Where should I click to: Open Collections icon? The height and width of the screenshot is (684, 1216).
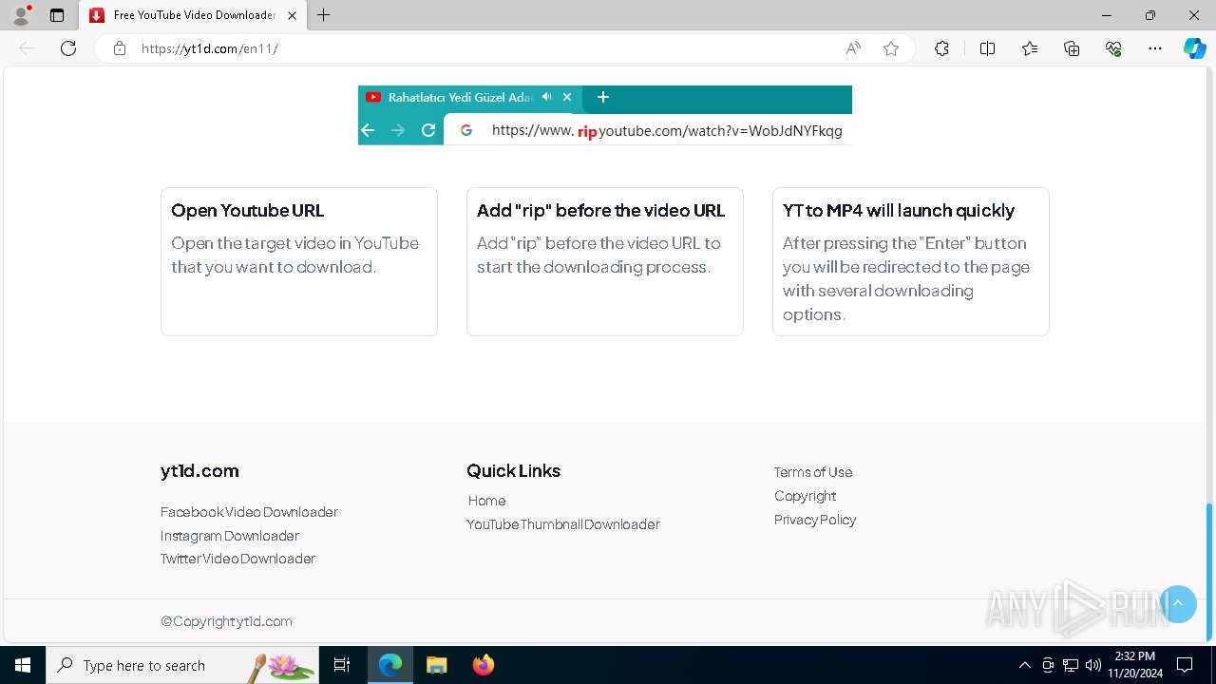coord(1072,48)
